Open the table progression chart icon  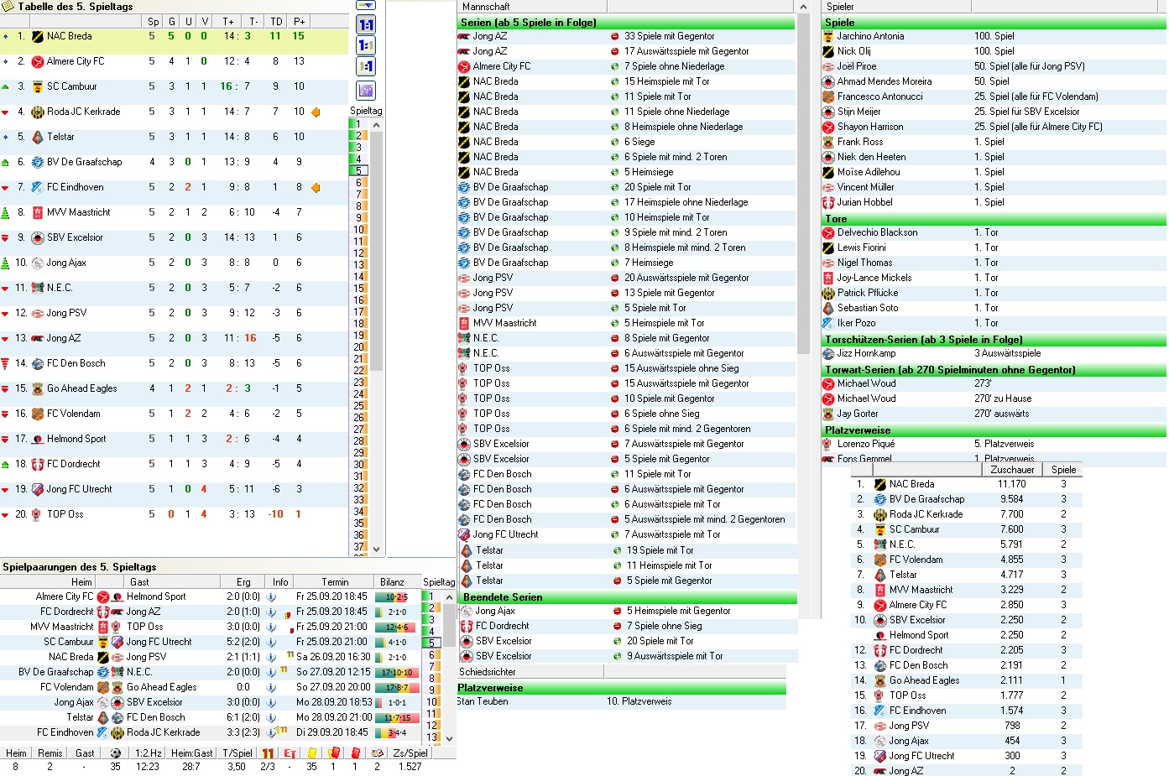(x=366, y=90)
